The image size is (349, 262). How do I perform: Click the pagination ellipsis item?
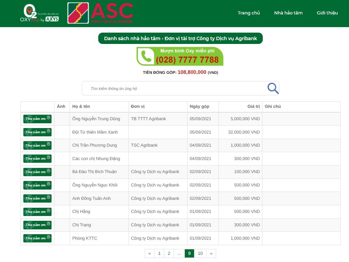pos(179,253)
